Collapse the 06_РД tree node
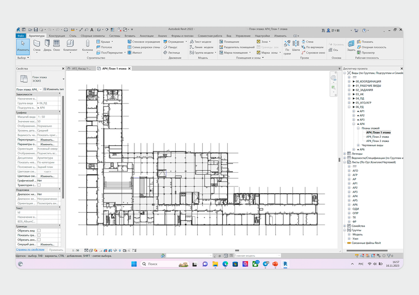The width and height of the screenshot is (419, 295). 349,107
